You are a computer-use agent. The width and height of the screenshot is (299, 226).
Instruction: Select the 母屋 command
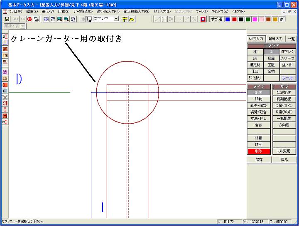(271, 58)
